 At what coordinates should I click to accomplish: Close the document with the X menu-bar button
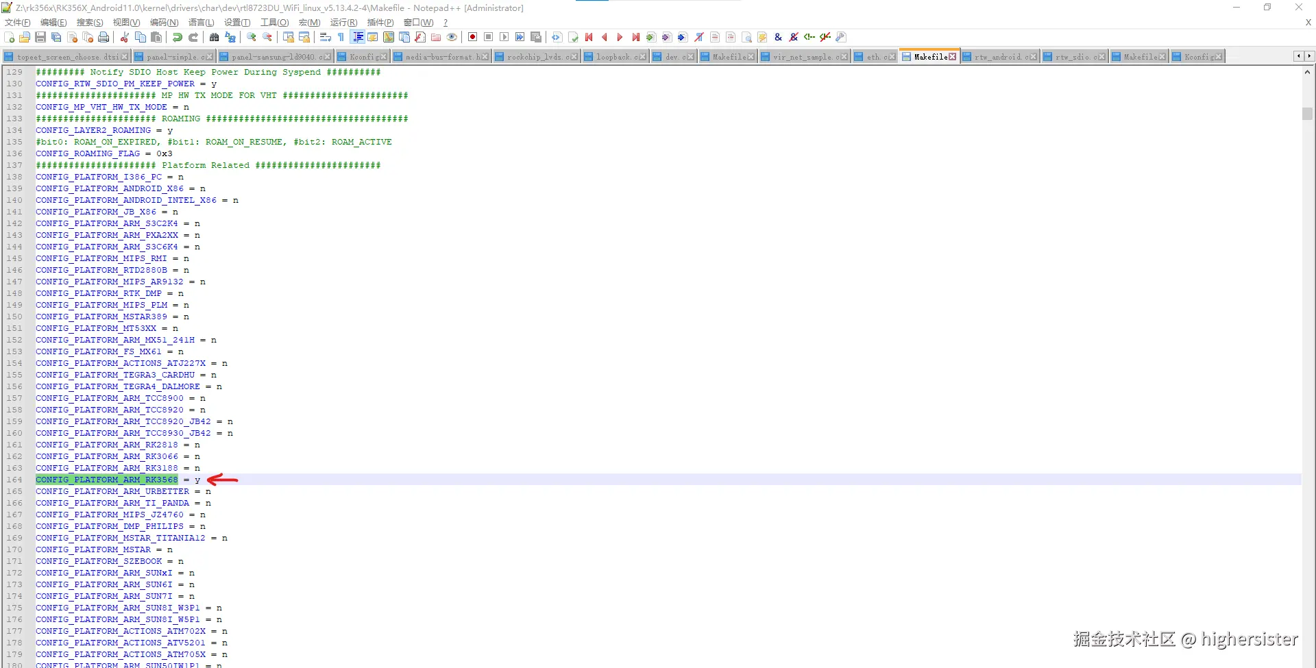[x=1308, y=23]
